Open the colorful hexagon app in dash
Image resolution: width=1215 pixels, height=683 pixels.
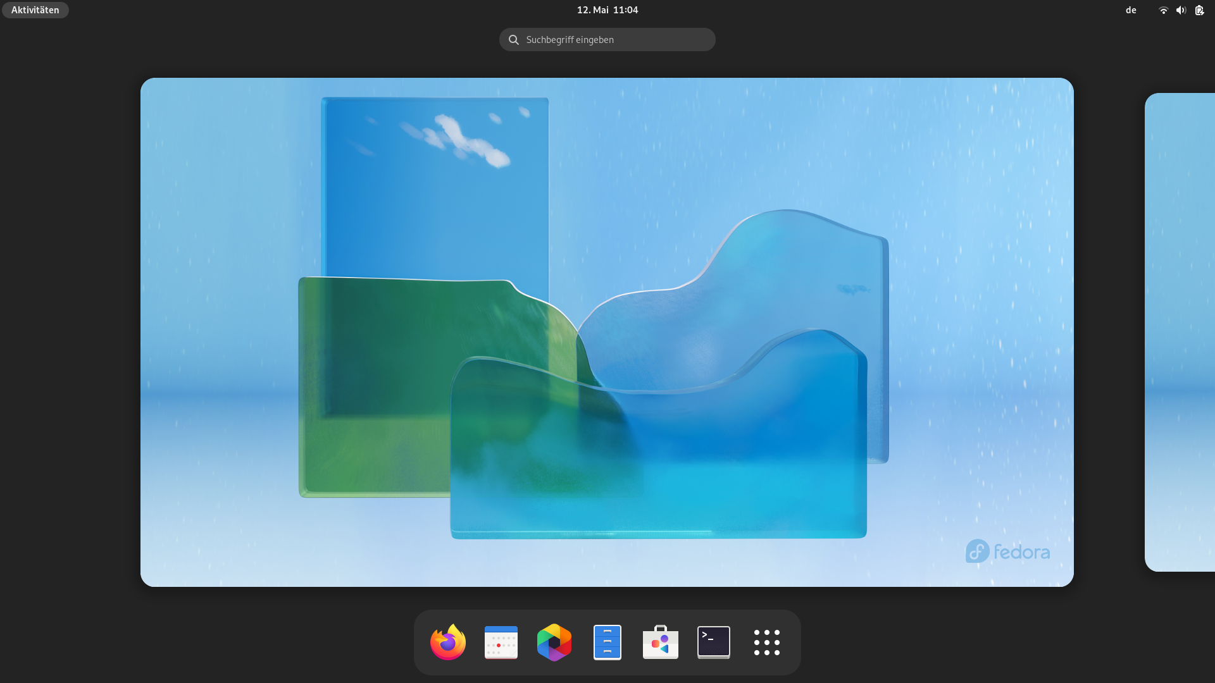click(x=554, y=643)
